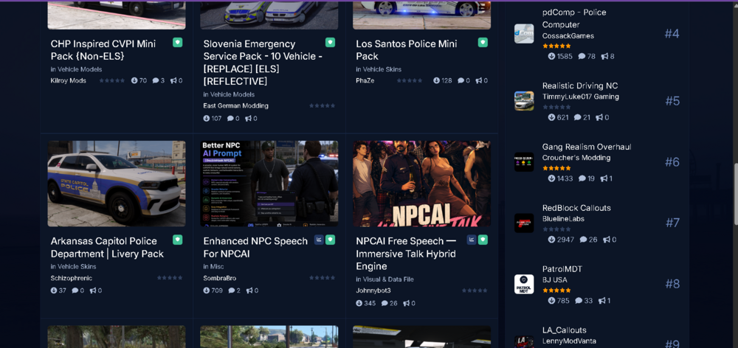This screenshot has width=738, height=348.
Task: Open author SombraBro profile
Action: [x=220, y=278]
